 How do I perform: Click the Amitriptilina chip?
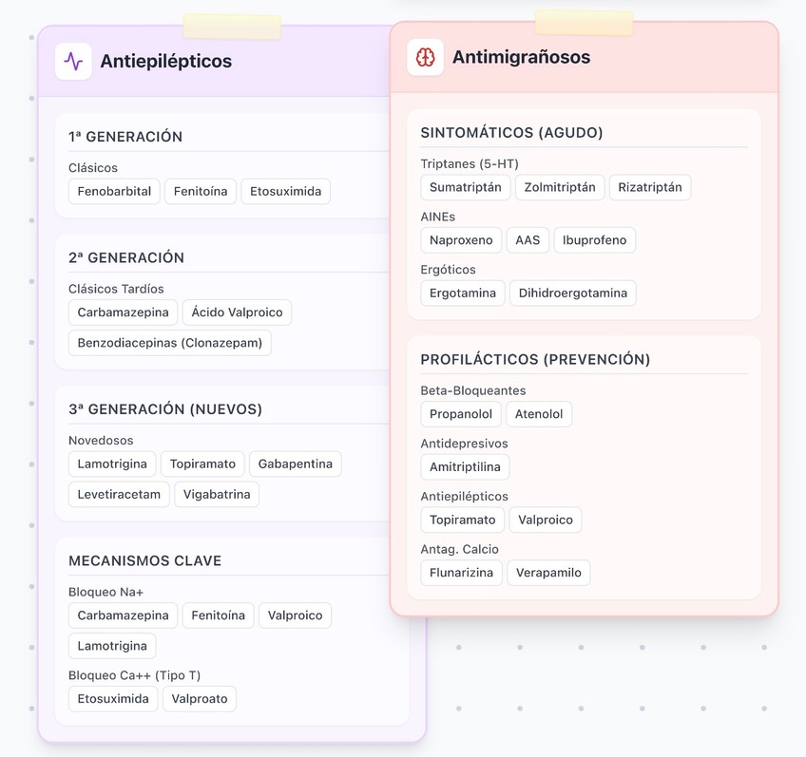(x=465, y=467)
